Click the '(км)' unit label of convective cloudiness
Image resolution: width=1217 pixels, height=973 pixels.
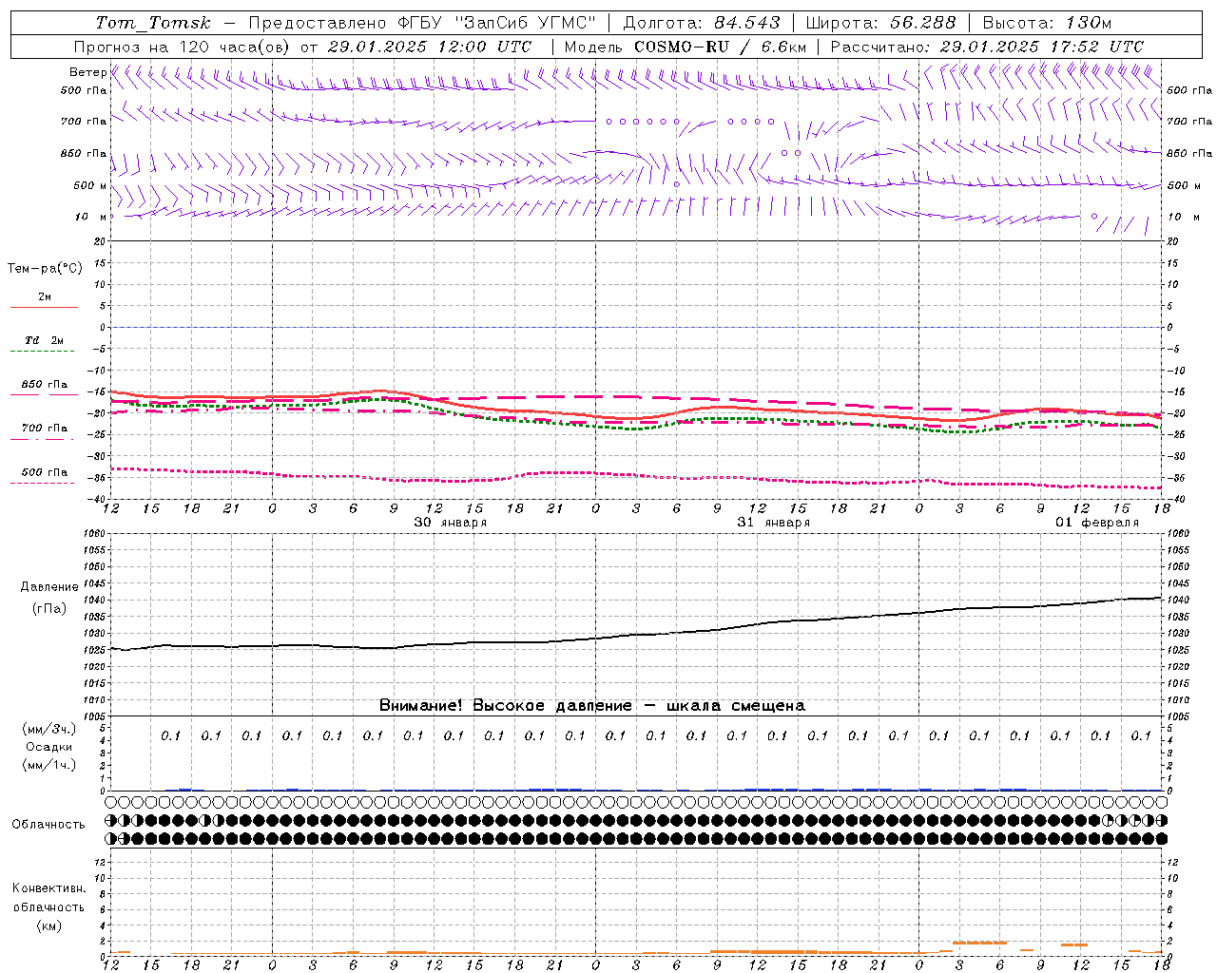click(x=48, y=925)
